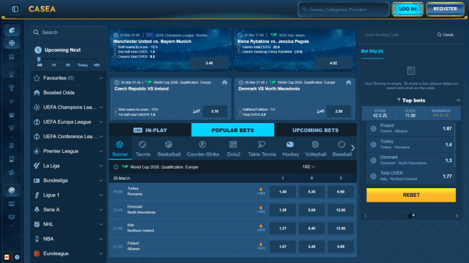Go to next Top bets slide arrow

click(457, 215)
